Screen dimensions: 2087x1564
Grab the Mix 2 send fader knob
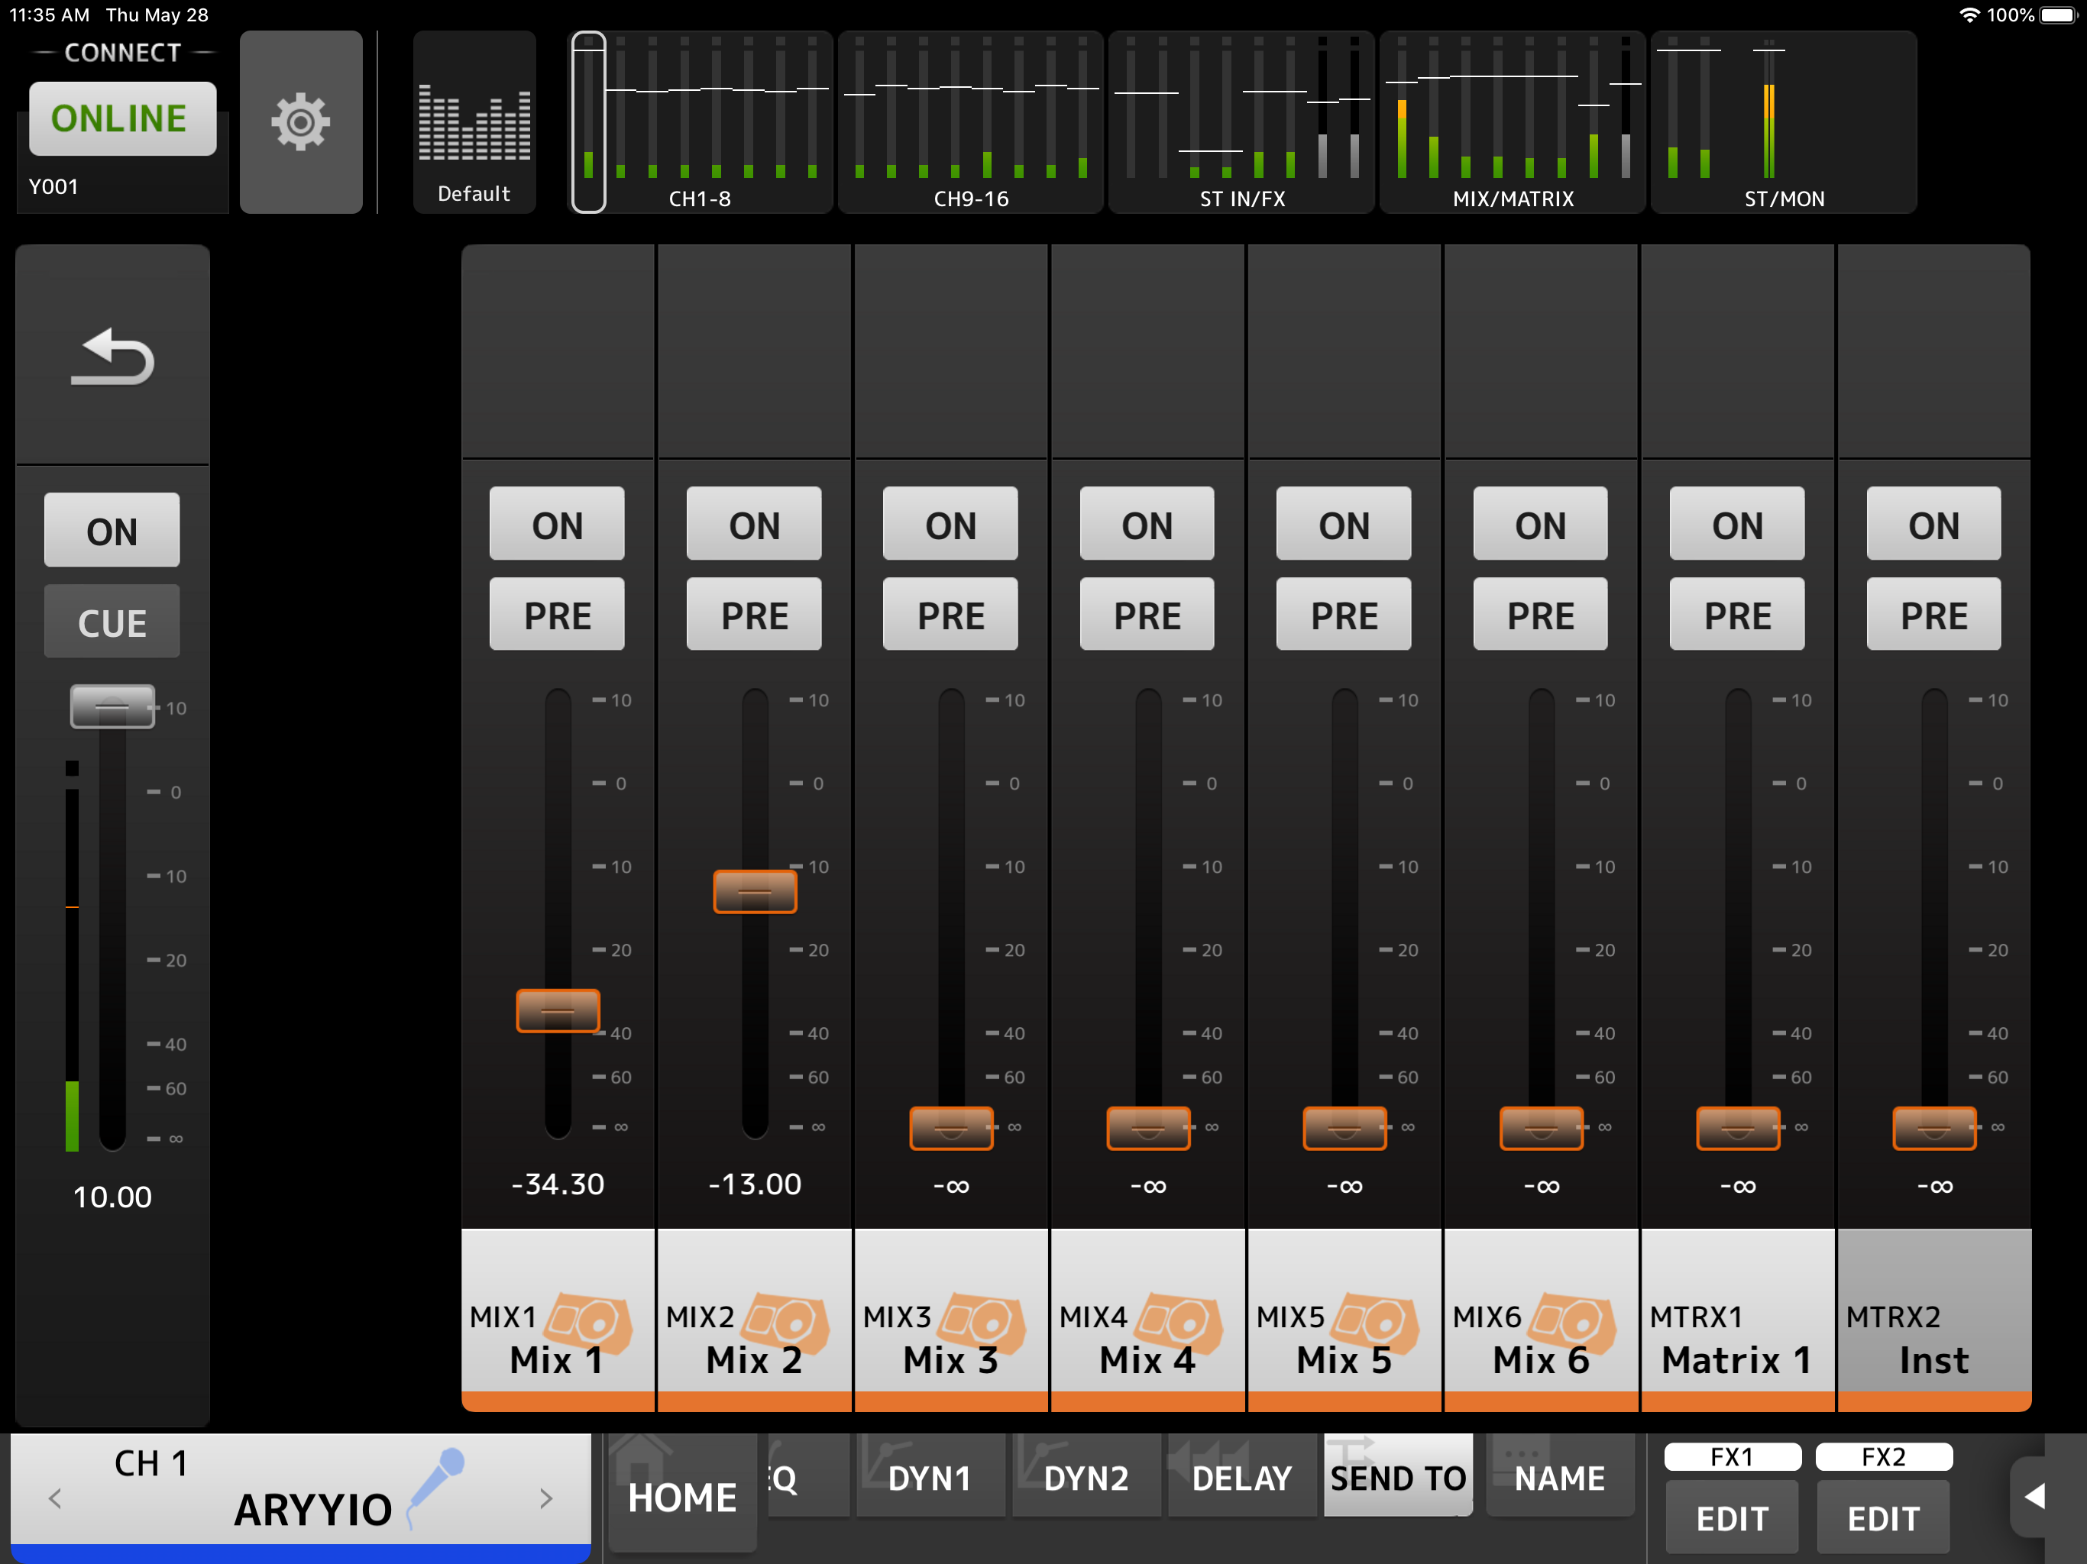point(754,891)
